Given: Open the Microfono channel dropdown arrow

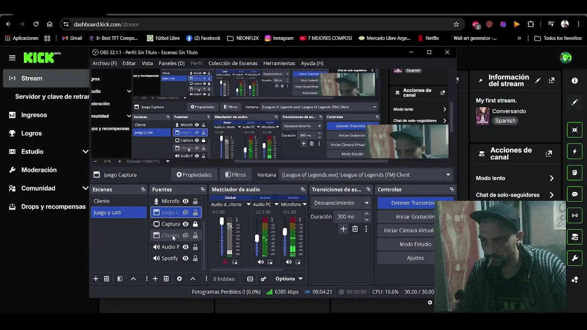Looking at the screenshot, I should coord(304,204).
